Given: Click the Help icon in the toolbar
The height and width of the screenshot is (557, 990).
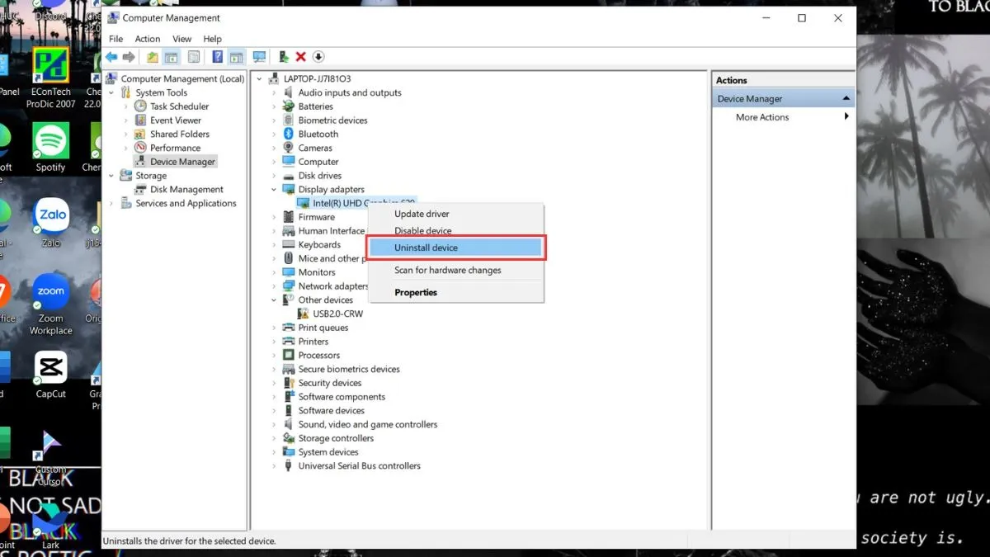Looking at the screenshot, I should click(x=216, y=56).
